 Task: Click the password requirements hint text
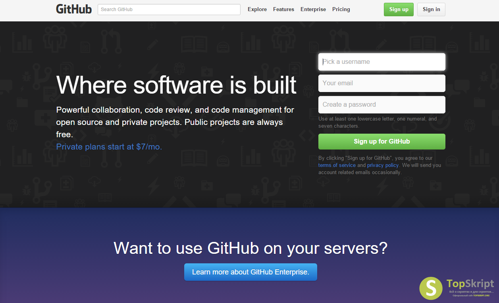click(378, 123)
